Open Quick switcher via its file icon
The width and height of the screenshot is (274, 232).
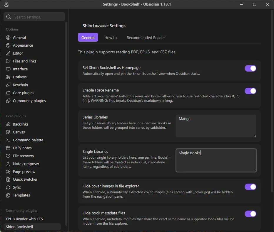tap(8, 179)
